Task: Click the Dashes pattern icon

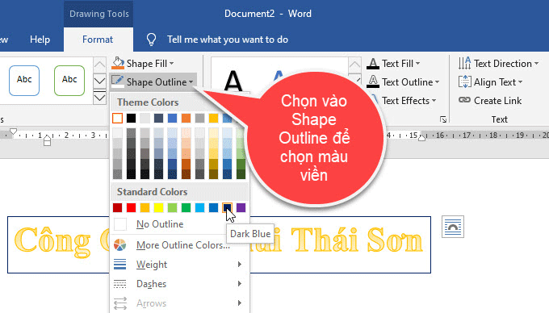Action: (x=119, y=284)
